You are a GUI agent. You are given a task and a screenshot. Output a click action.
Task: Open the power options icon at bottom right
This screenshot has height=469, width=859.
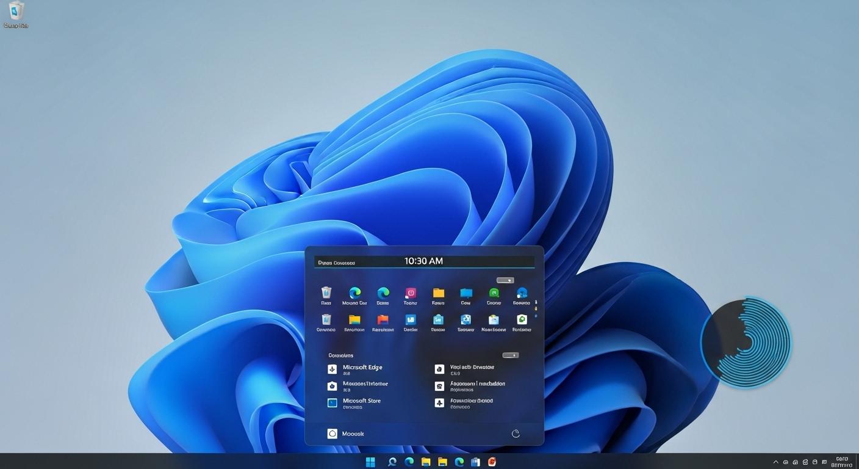point(516,433)
